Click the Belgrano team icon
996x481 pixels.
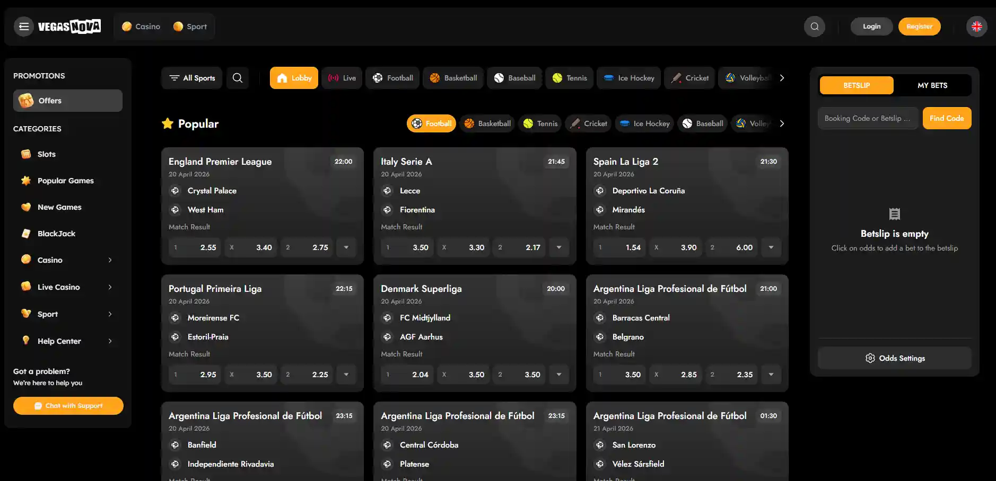point(600,337)
